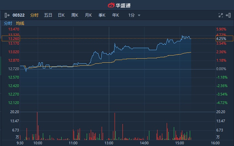Viewport: 234px width, 146px height.
Task: Show the 月K monthly chart
Action: [x=88, y=15]
